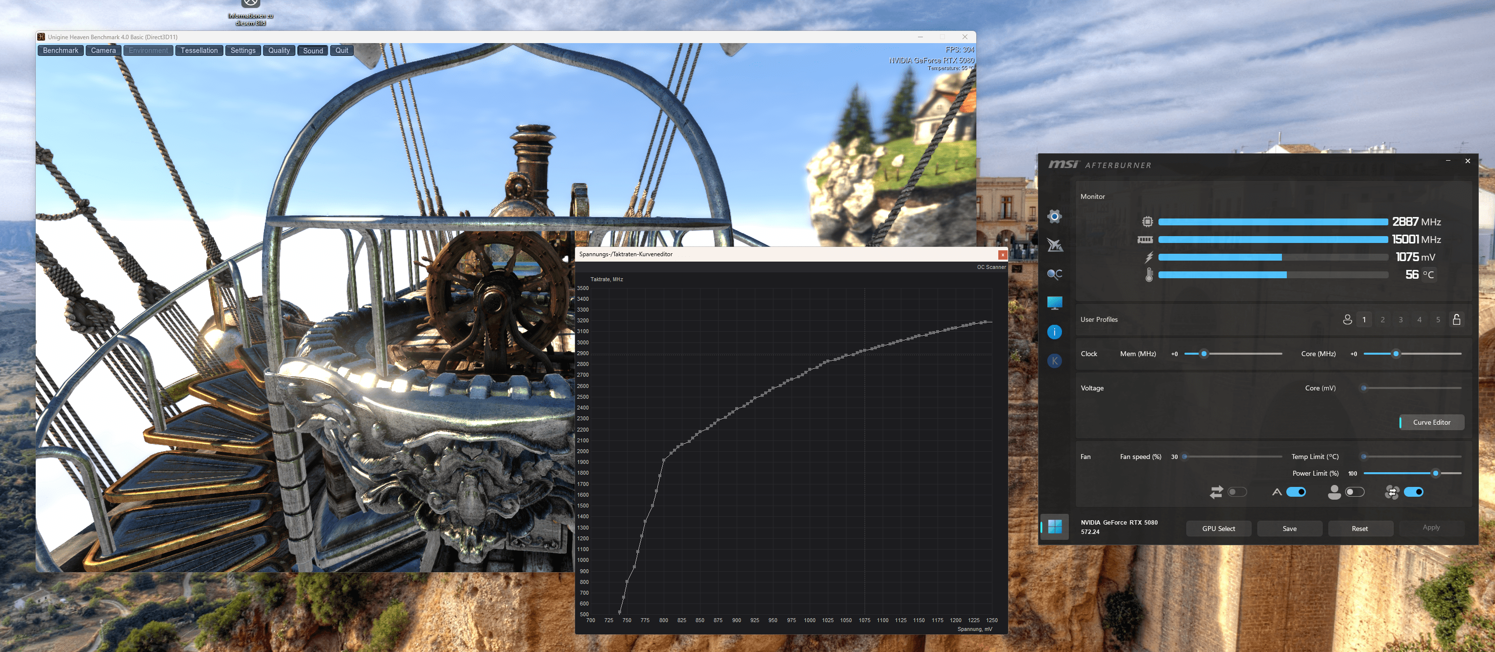1495x652 pixels.
Task: Open the Benchmark menu in Heaven
Action: [x=60, y=50]
